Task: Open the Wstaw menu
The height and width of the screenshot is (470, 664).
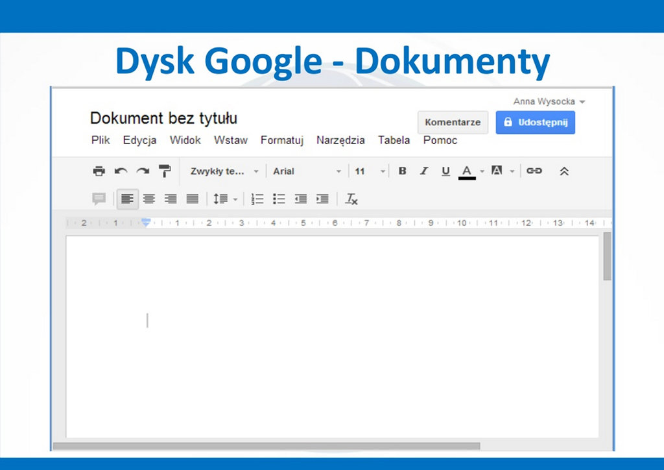Action: [230, 140]
